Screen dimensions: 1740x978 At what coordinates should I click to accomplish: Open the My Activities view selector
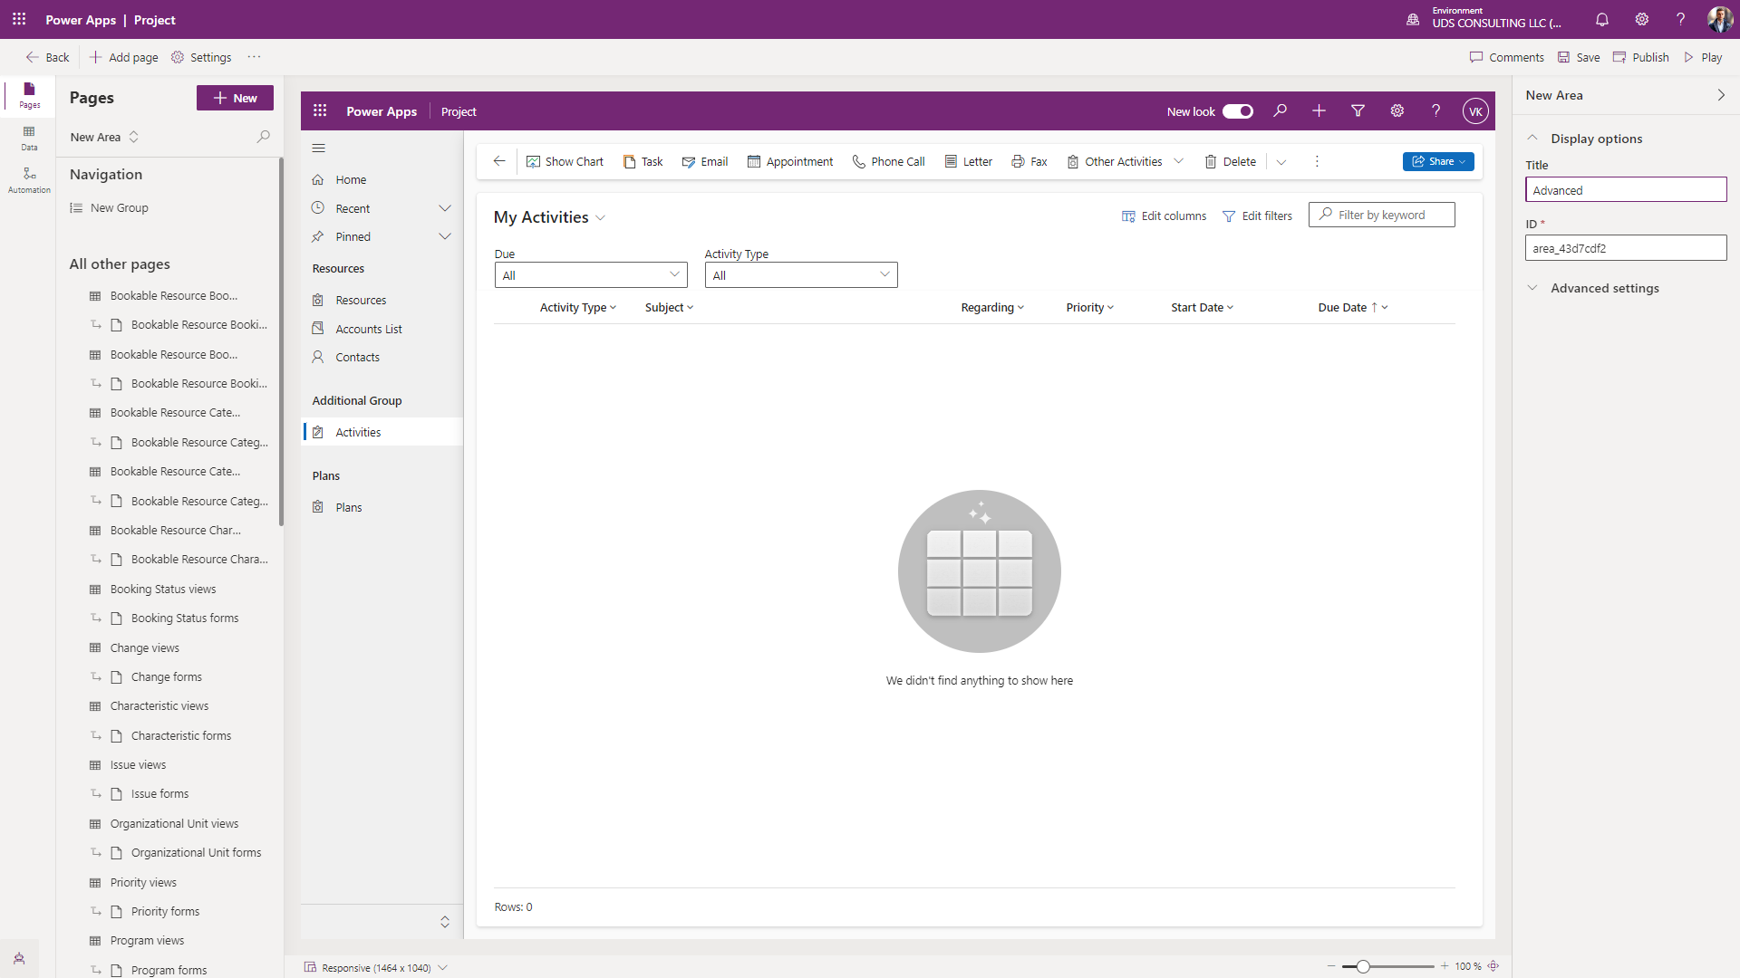pos(549,217)
